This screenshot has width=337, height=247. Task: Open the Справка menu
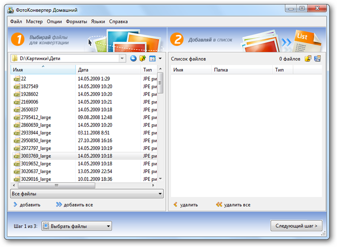click(x=119, y=22)
